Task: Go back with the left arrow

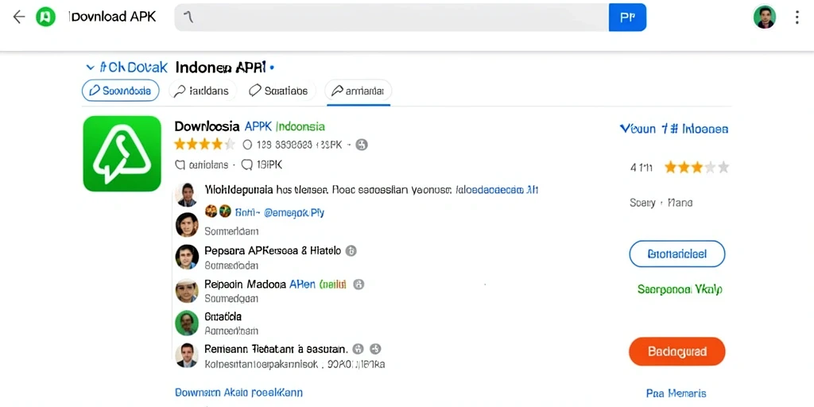Action: pyautogui.click(x=19, y=17)
